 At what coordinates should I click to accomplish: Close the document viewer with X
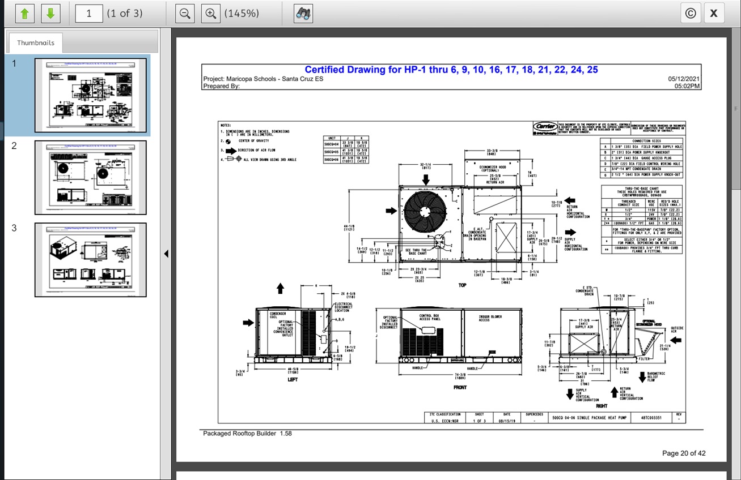714,14
